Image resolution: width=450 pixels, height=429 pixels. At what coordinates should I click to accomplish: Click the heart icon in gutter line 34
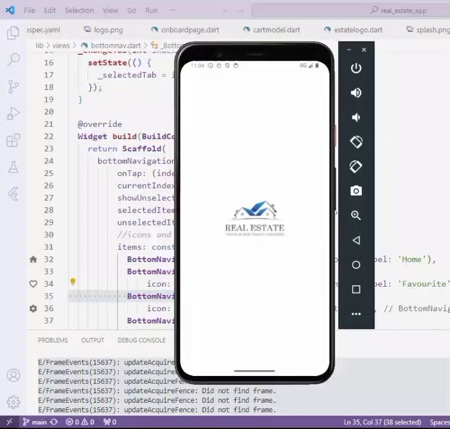[x=33, y=284]
